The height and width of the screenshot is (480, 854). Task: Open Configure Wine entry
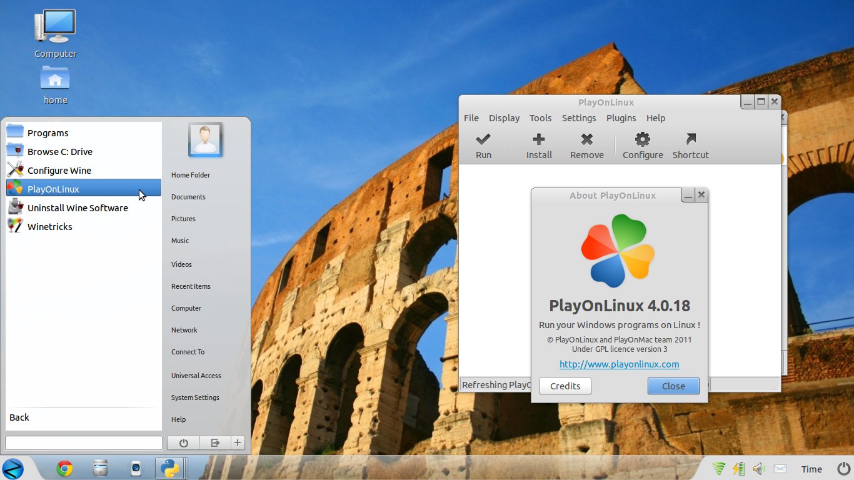[83, 170]
